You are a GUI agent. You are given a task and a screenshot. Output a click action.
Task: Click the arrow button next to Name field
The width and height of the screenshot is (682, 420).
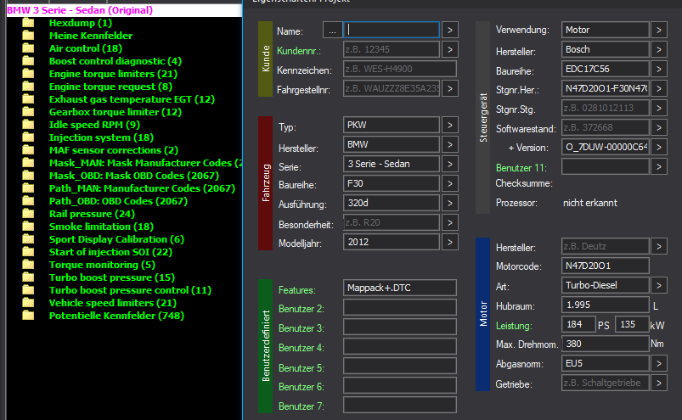coord(450,30)
